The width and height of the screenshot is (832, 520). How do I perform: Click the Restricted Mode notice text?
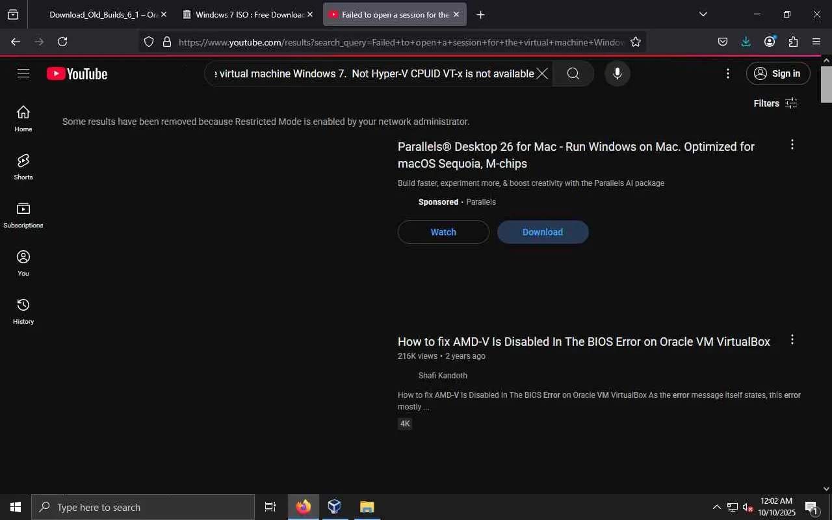[266, 122]
